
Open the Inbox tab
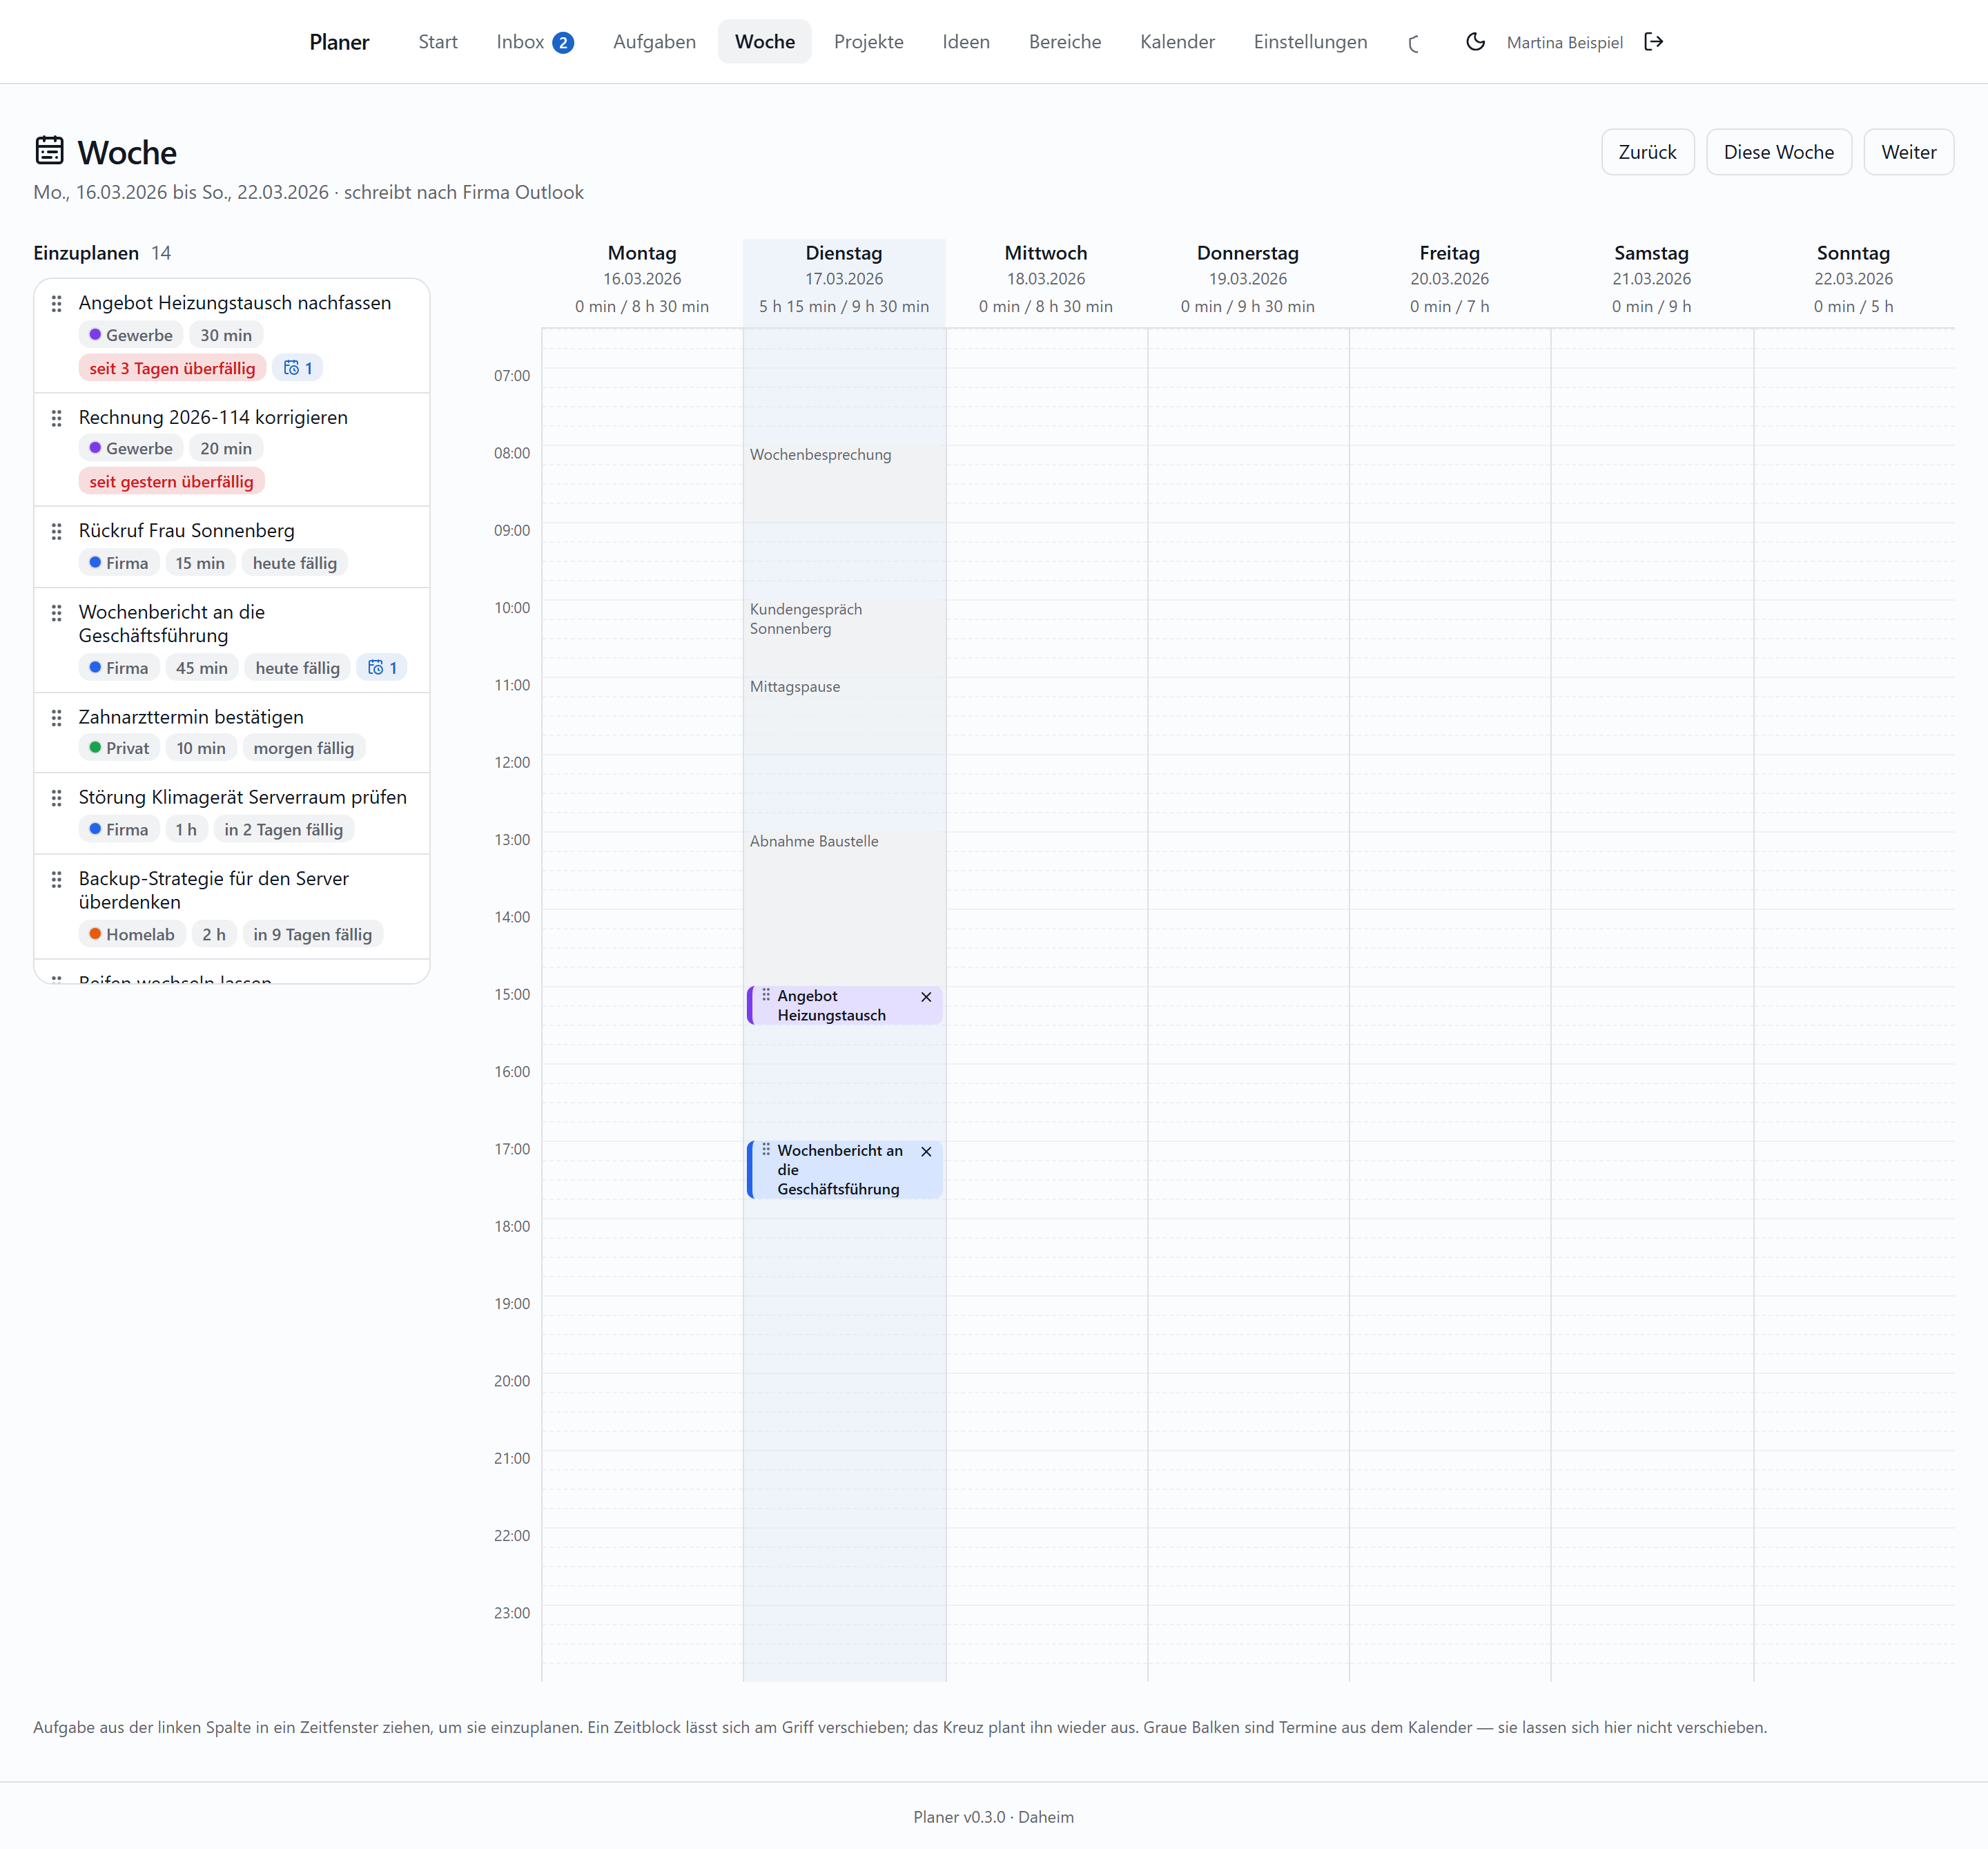[x=535, y=42]
